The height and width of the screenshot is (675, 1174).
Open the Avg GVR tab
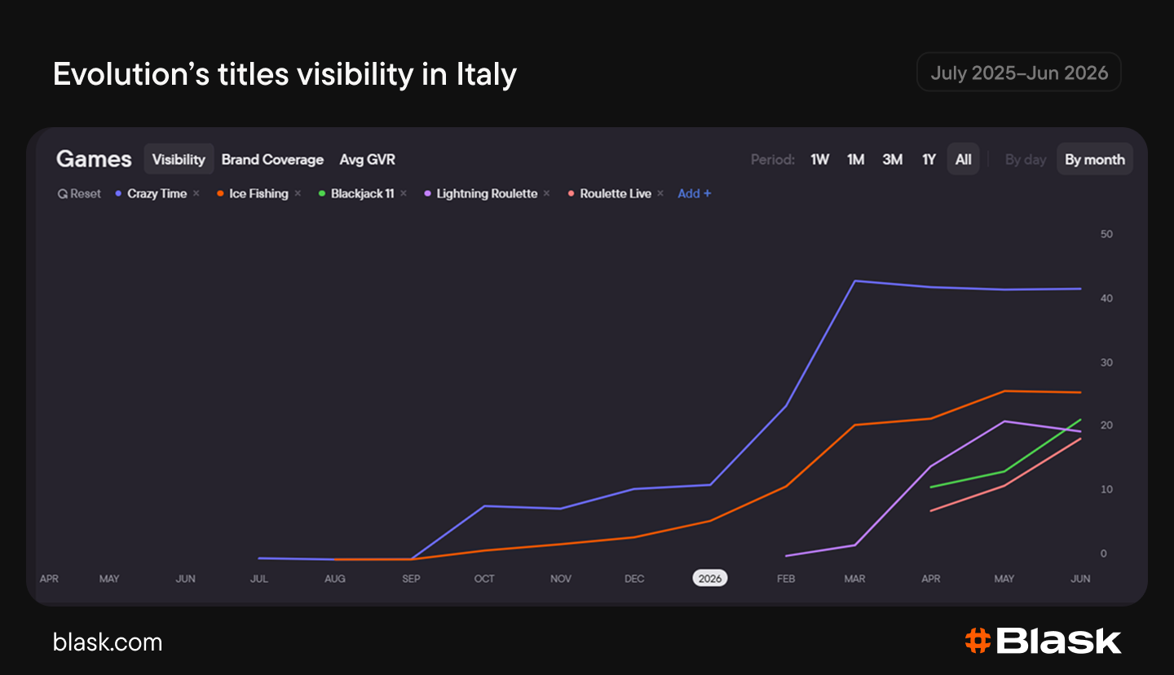click(x=367, y=160)
